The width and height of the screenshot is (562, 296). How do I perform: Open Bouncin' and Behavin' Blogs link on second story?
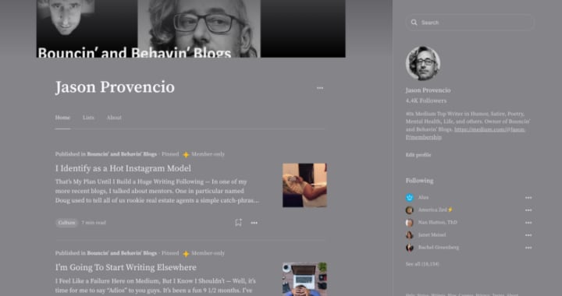122,253
